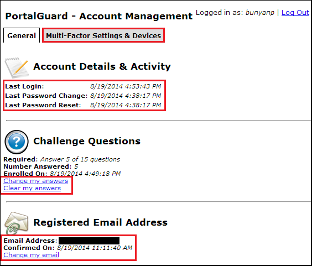Open the General tab

click(x=22, y=35)
